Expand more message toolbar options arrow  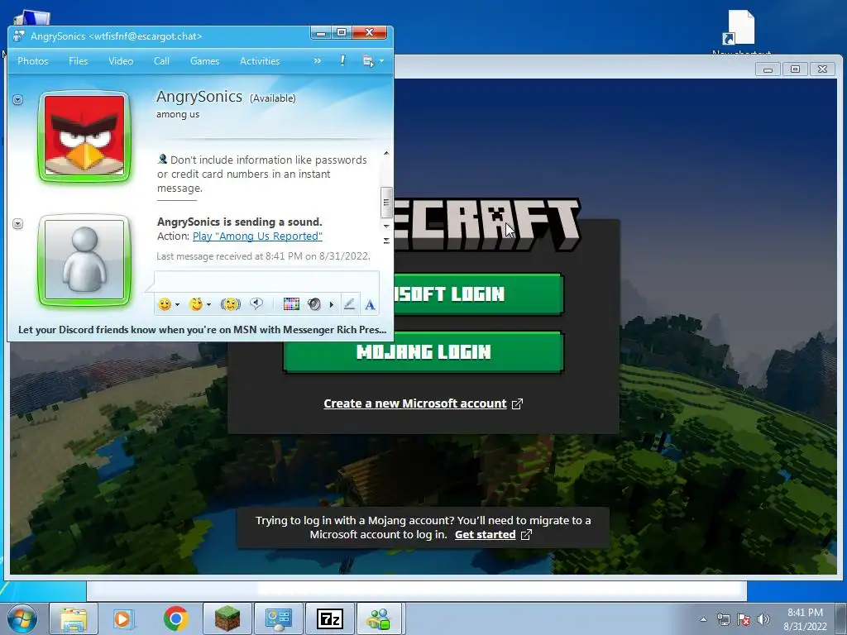(331, 305)
